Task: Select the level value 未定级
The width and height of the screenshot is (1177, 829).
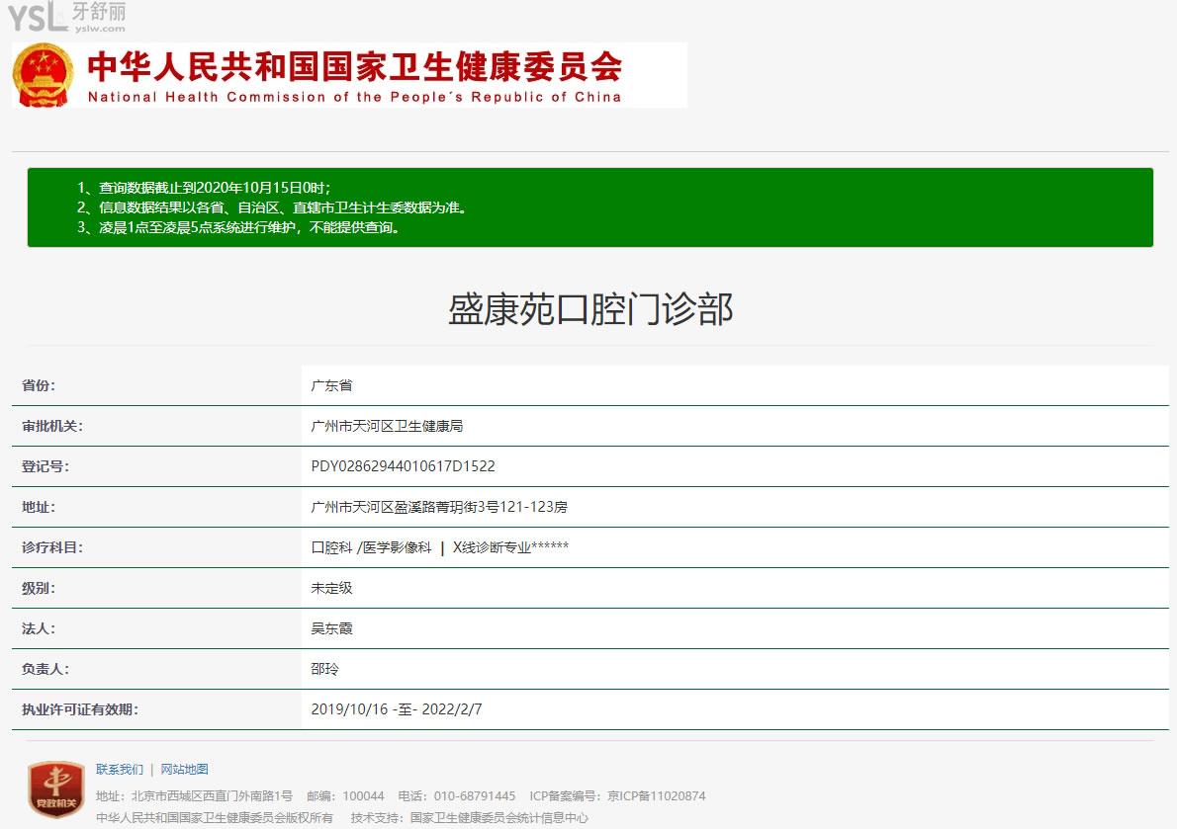Action: (x=331, y=588)
